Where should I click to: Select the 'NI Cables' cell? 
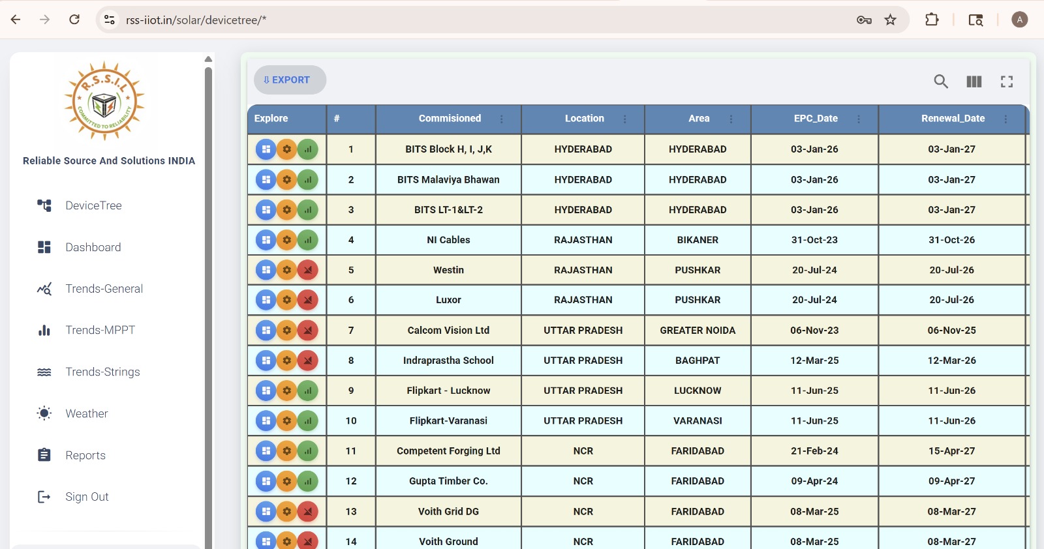(448, 240)
